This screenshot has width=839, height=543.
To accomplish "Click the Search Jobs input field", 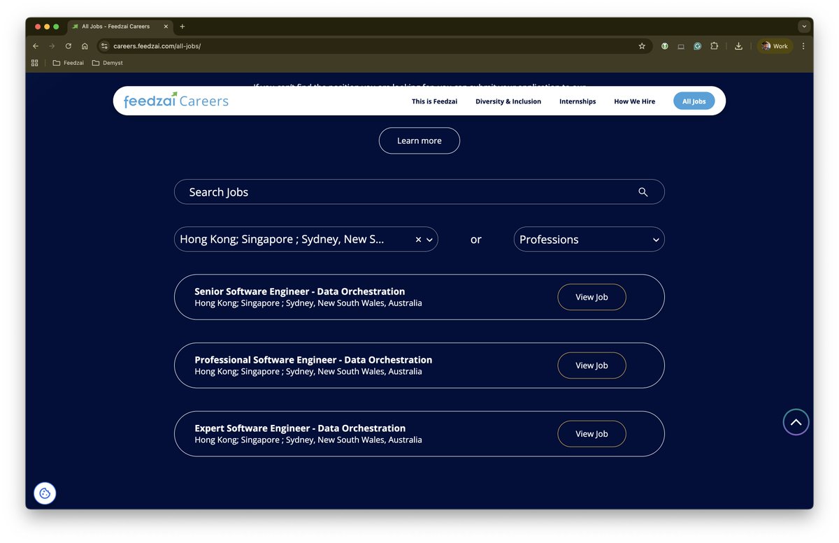I will point(419,192).
